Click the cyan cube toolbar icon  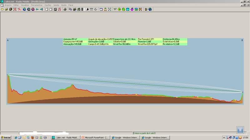click(128, 9)
